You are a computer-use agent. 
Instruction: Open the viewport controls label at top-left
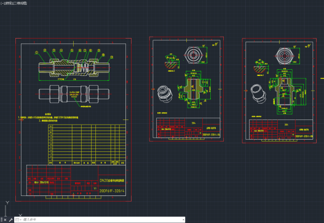tap(14, 3)
